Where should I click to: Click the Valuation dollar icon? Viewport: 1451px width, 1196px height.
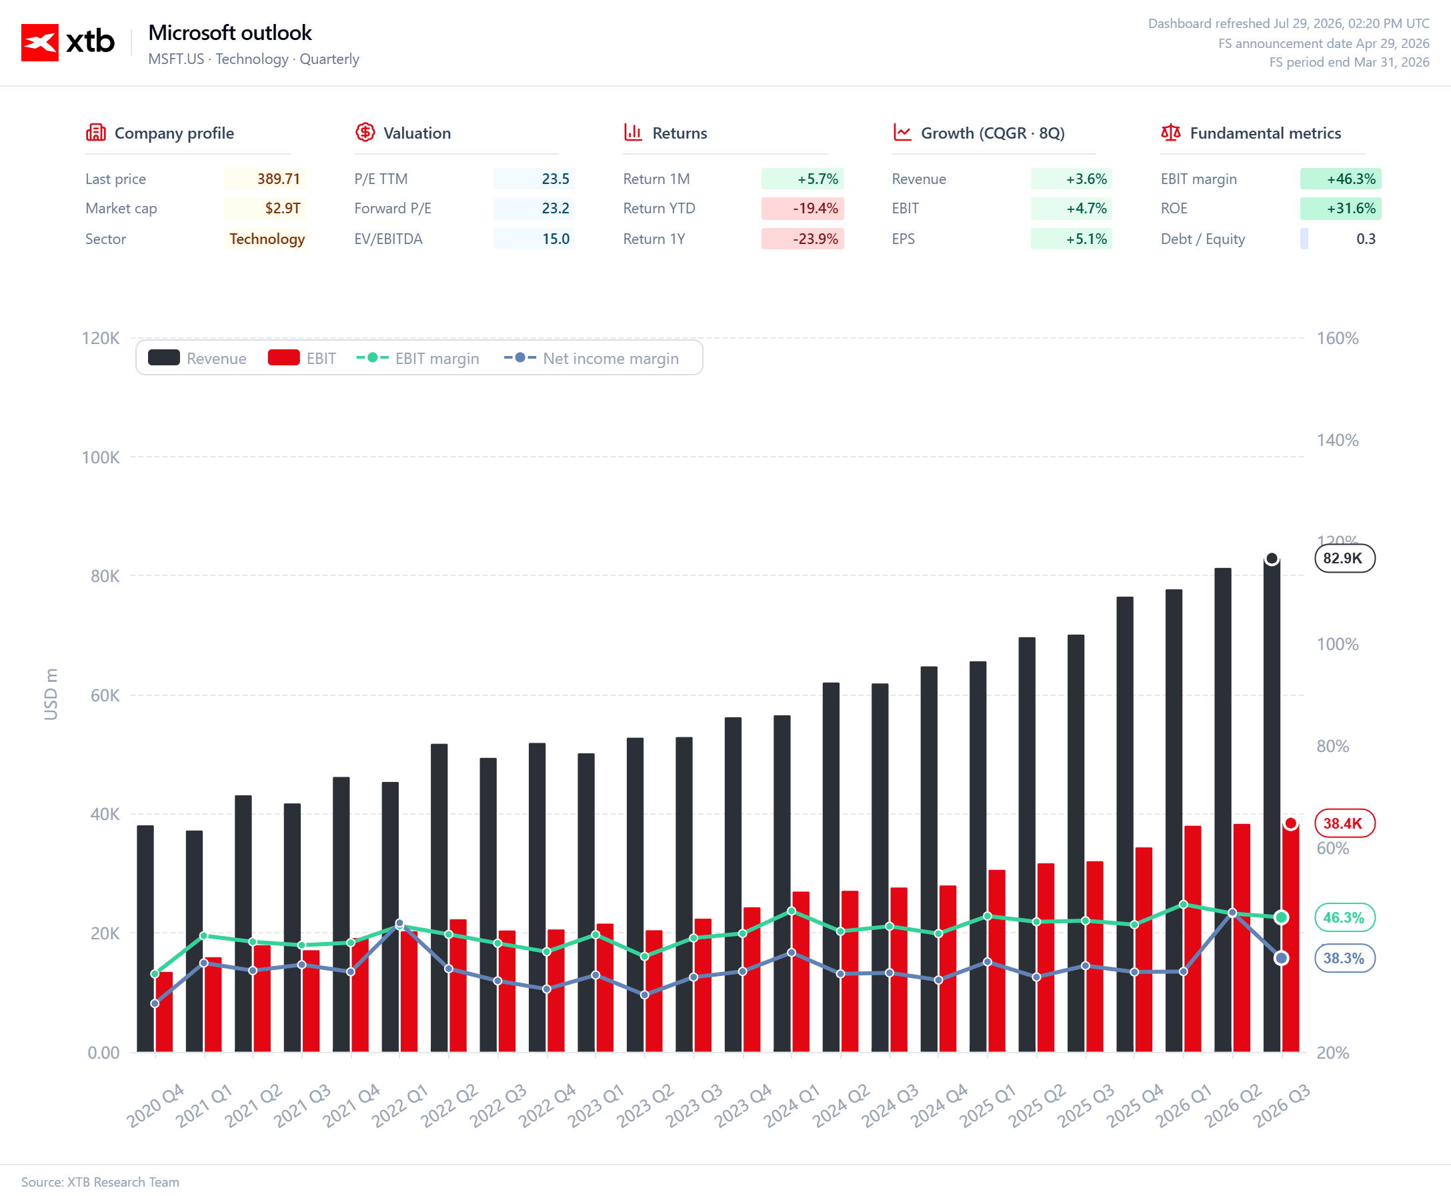[x=365, y=132]
